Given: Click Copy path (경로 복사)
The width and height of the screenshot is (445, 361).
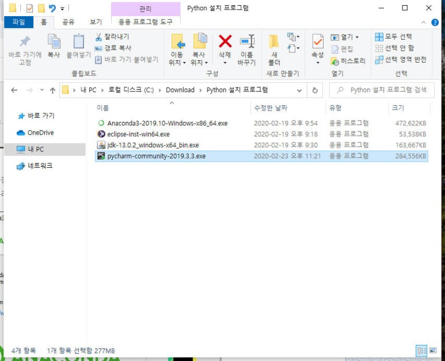Looking at the screenshot, I should coord(113,48).
